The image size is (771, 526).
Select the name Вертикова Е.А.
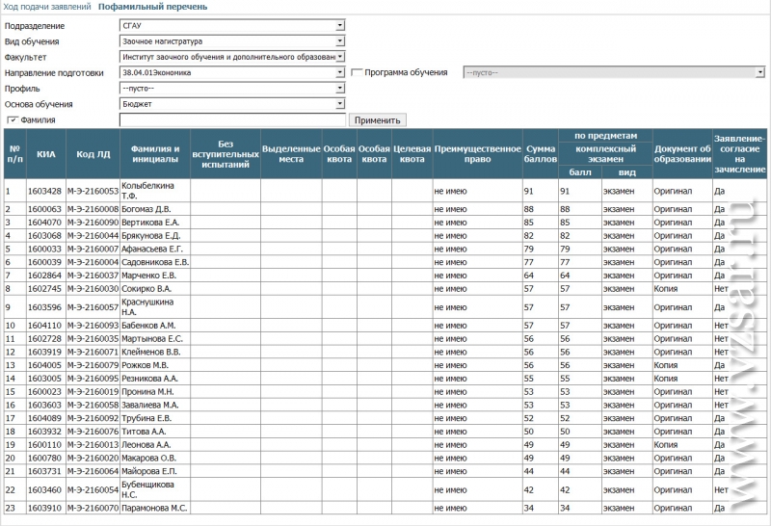pyautogui.click(x=150, y=223)
